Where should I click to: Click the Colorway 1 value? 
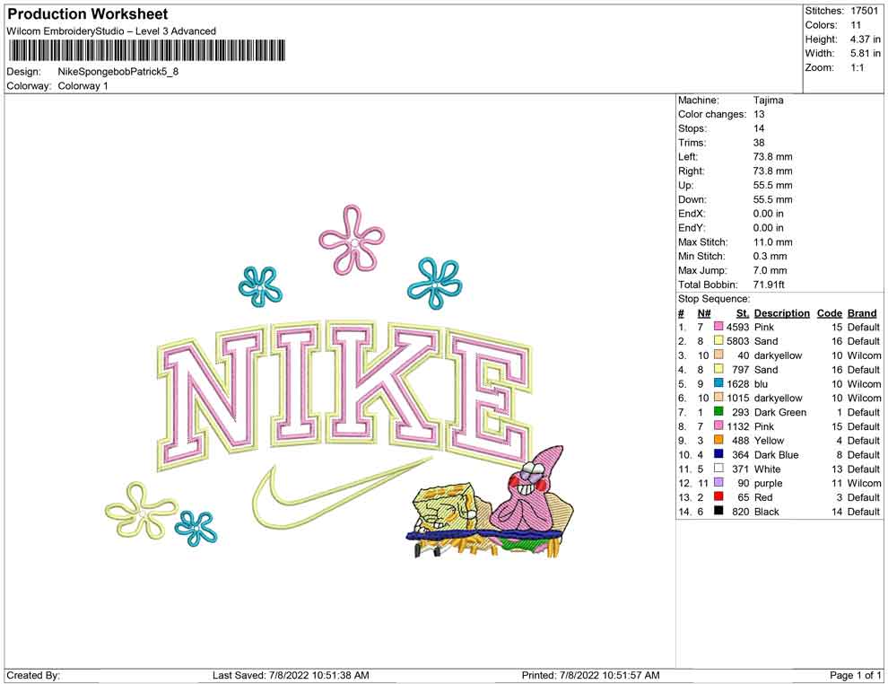[x=83, y=86]
